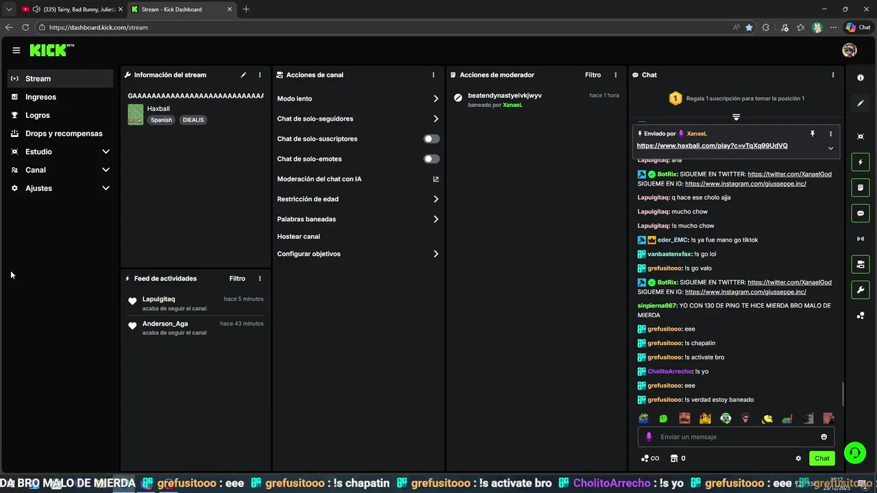
Task: Click the chat bubble icon in the right sidebar
Action: [861, 214]
